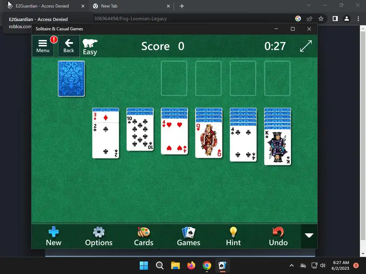The width and height of the screenshot is (366, 274).
Task: Select the 2 of clubs card
Action: [x=106, y=140]
